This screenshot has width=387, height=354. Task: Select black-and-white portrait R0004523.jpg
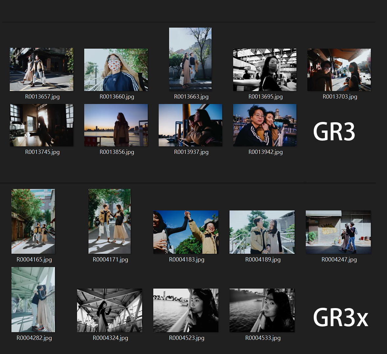pyautogui.click(x=186, y=310)
